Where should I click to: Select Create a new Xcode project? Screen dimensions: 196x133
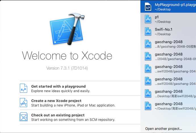80,103
